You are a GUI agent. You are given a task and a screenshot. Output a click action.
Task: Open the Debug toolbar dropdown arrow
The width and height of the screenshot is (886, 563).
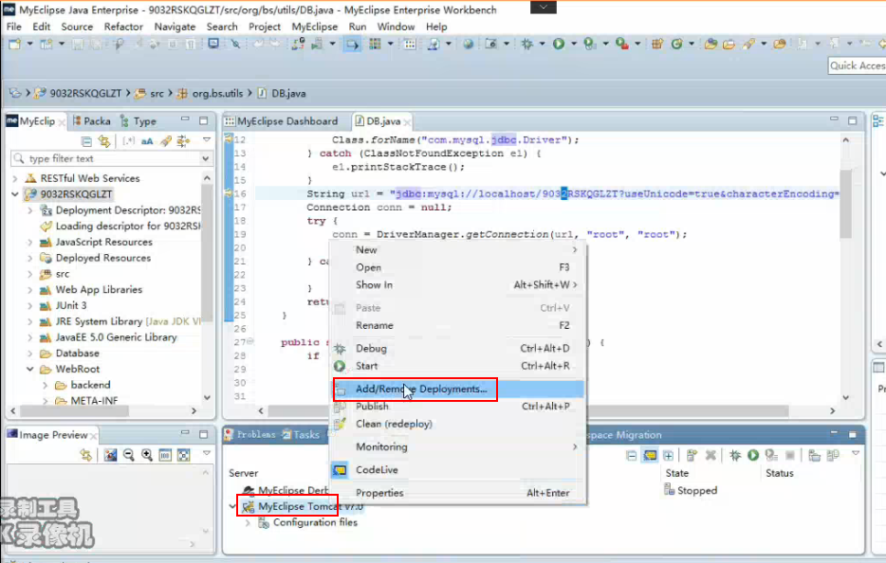click(542, 44)
